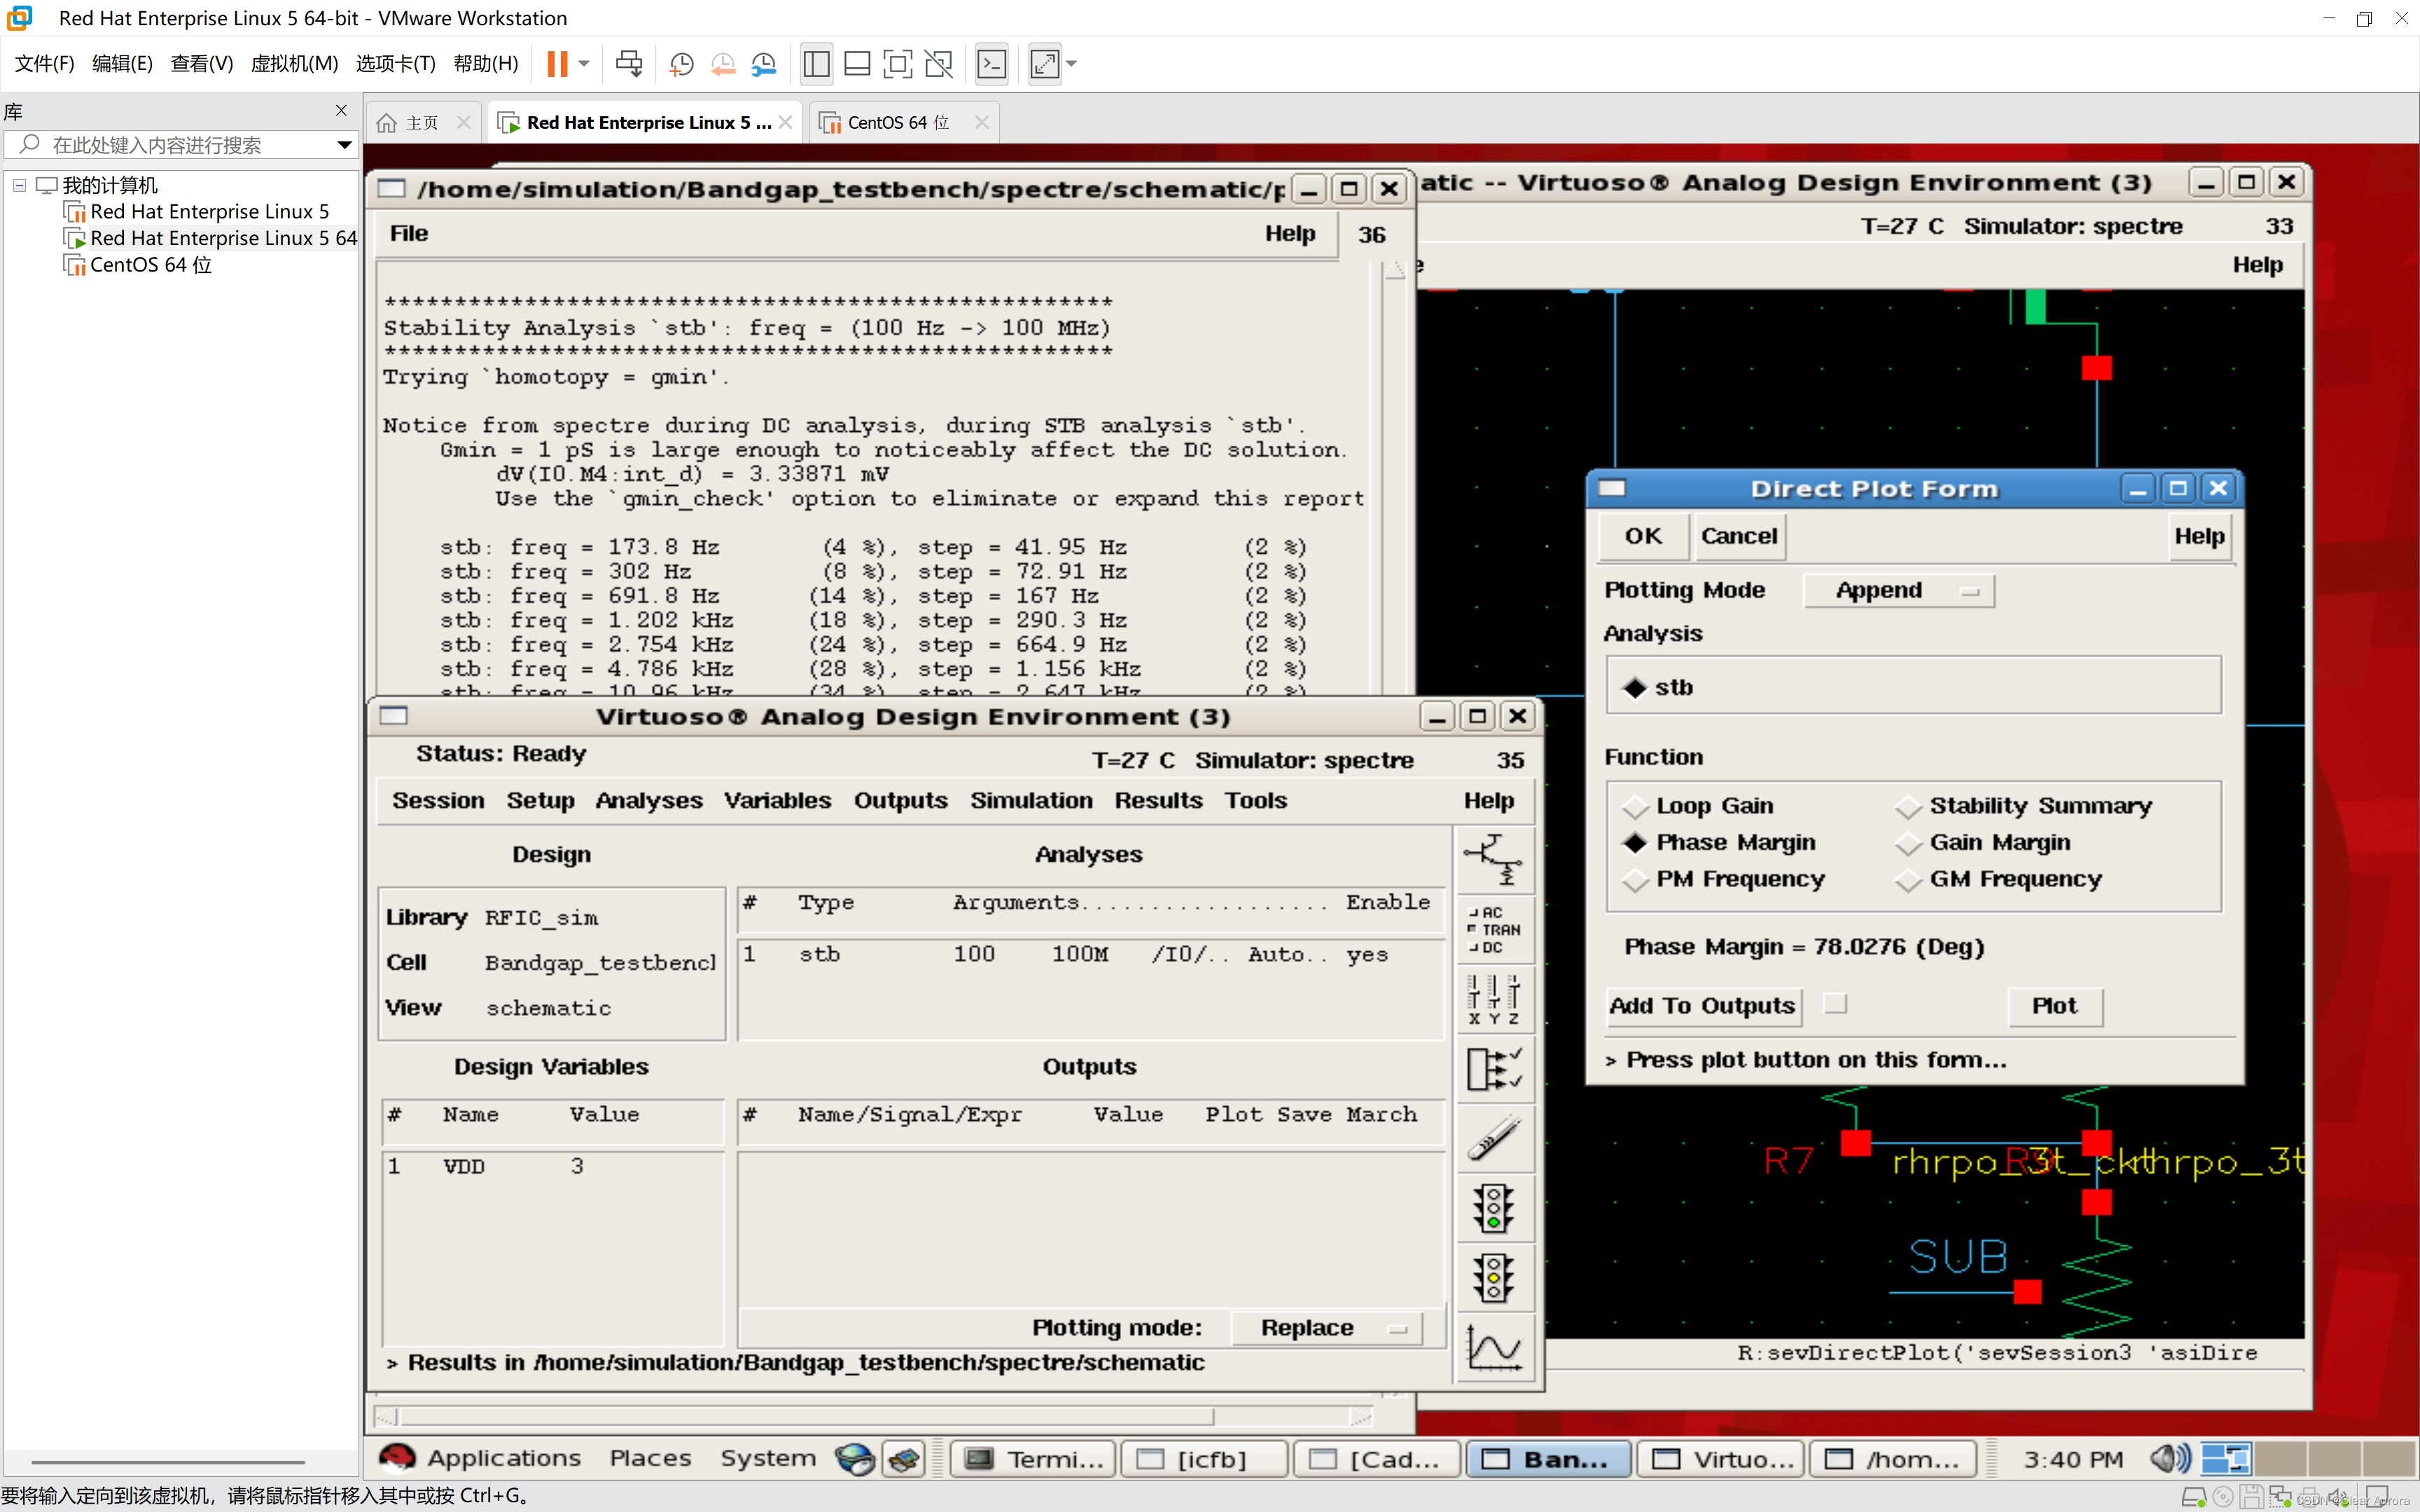Collapse the 我的计算机 tree node
The width and height of the screenshot is (2420, 1512).
[x=19, y=185]
